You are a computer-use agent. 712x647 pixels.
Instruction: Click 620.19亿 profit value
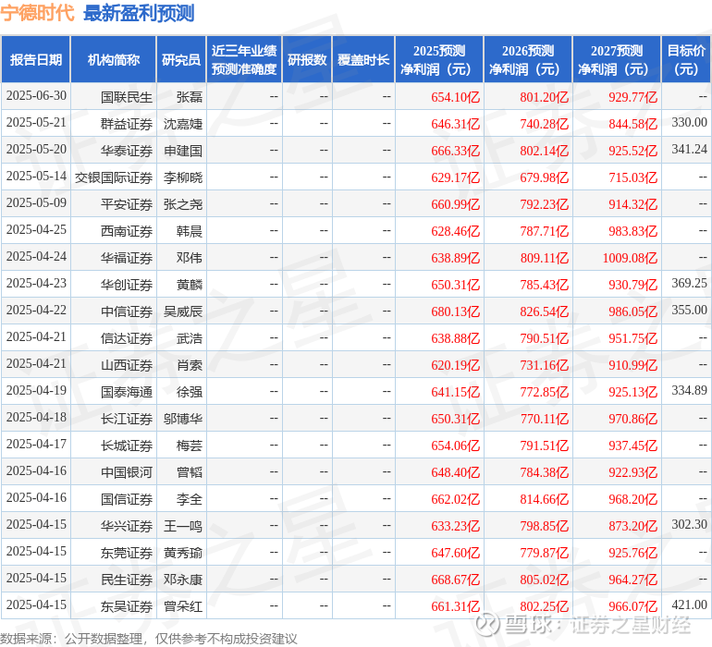[x=456, y=365]
